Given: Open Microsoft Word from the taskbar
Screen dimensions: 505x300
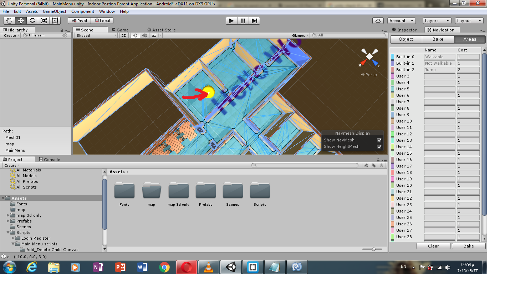Looking at the screenshot, I should coord(142,267).
